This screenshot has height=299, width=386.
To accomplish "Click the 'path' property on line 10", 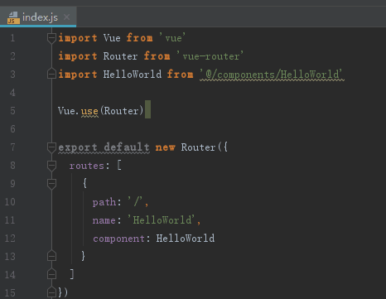I will 104,202.
